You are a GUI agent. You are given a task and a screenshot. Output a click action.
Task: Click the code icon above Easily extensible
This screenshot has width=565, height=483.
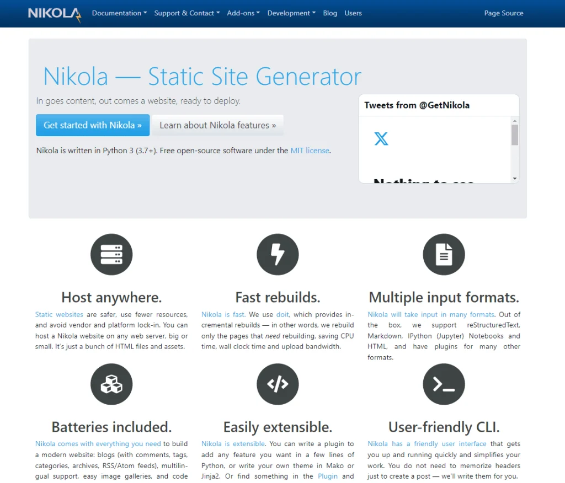point(278,384)
